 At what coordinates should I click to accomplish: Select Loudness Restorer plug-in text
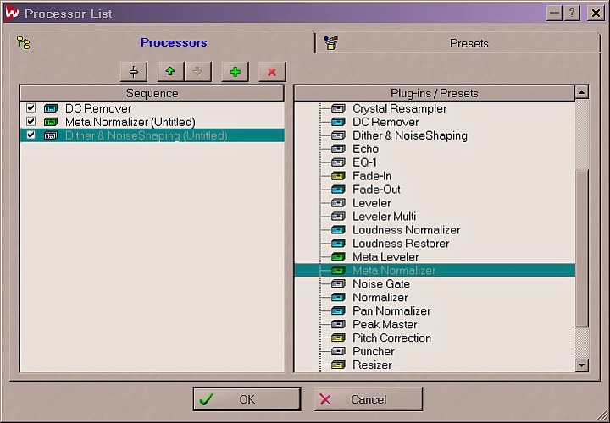click(401, 244)
